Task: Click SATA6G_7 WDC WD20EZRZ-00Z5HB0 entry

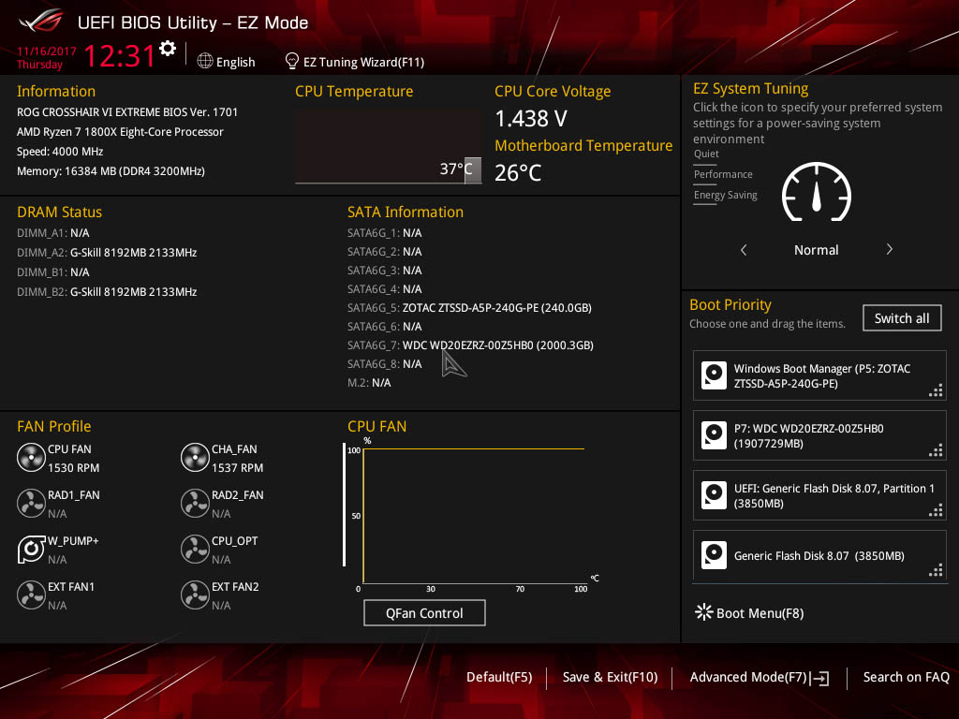Action: [x=470, y=345]
